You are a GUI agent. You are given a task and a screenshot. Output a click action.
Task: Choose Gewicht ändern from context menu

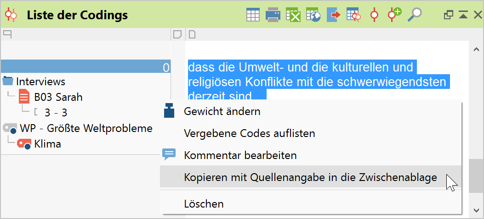[x=222, y=111]
